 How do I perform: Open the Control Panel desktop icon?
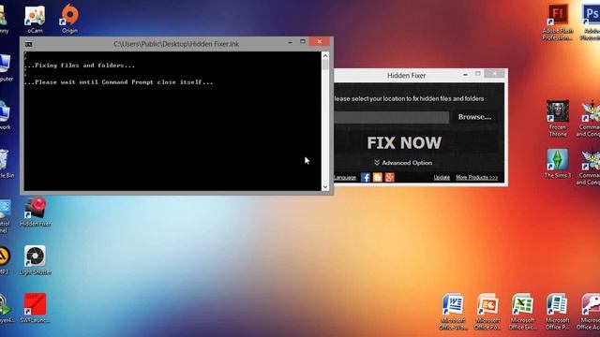coord(5,208)
